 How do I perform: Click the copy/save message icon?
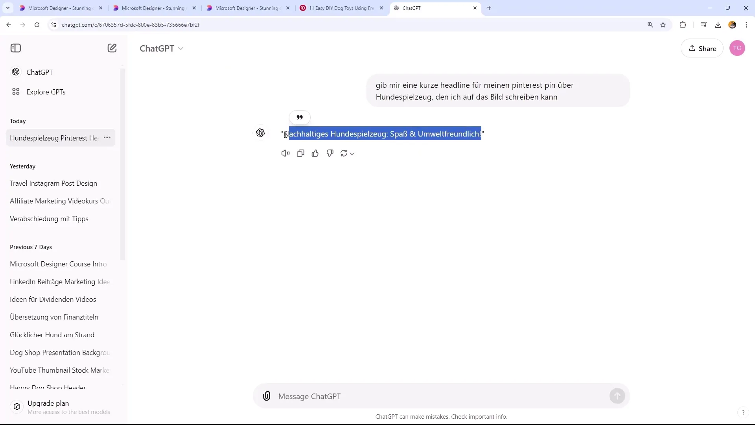(300, 153)
